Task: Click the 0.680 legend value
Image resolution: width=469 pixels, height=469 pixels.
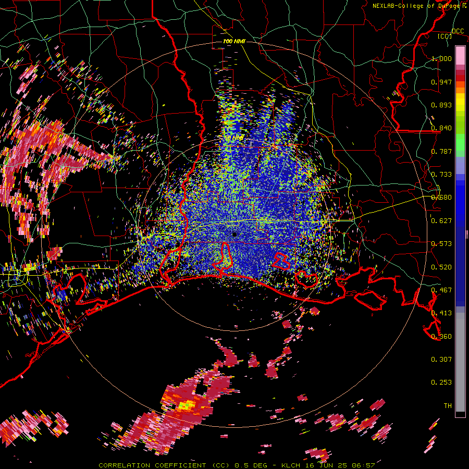Action: click(441, 198)
